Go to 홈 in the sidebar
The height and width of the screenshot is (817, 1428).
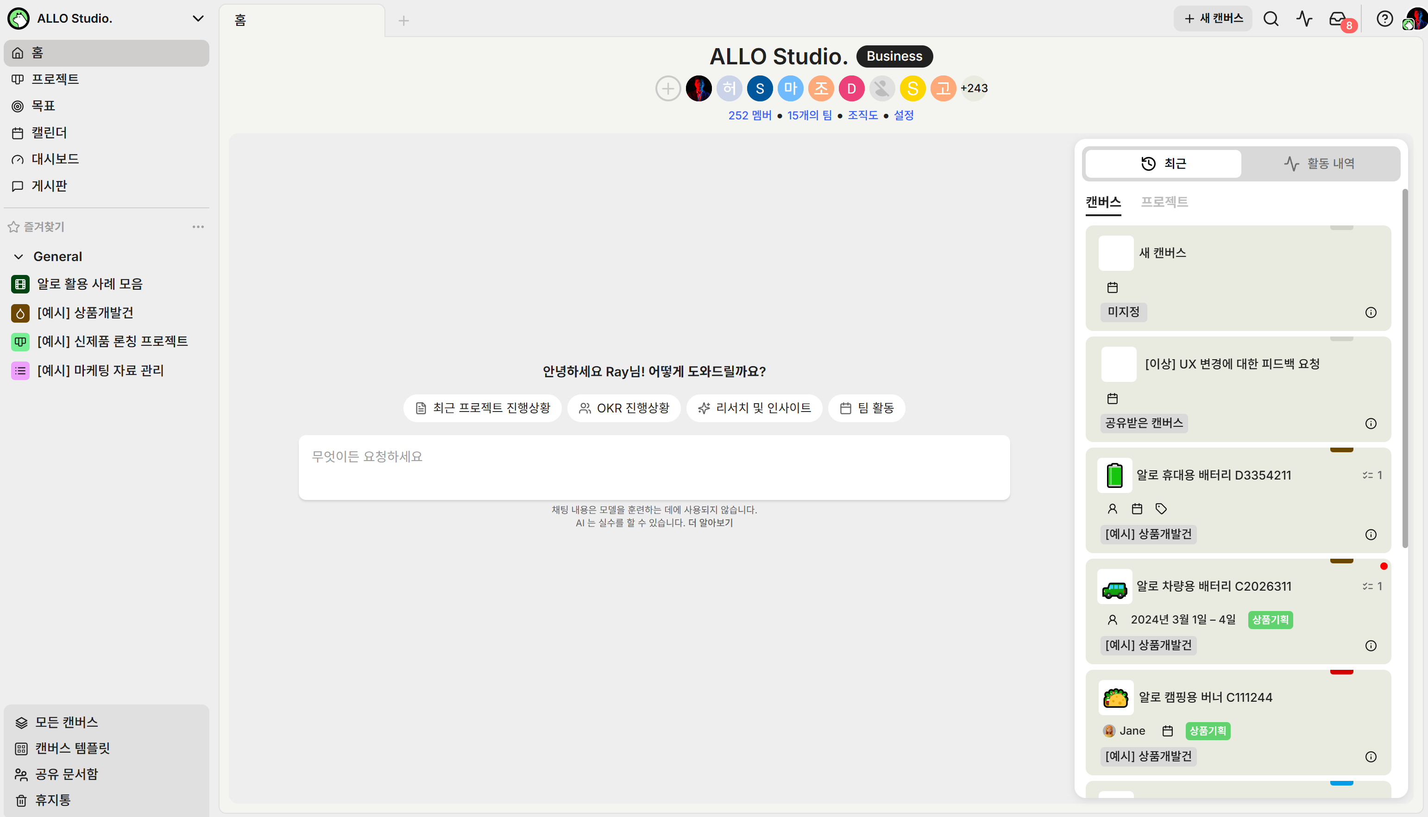pyautogui.click(x=106, y=53)
